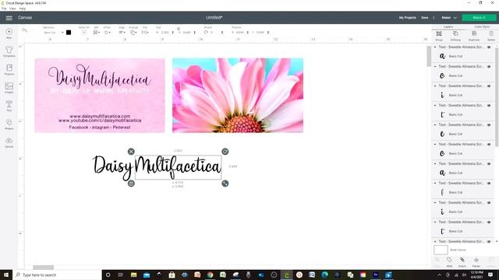Click the Rotate value stepper arrows
Image resolution: width=499 pixels, height=280 pixels.
[222, 33]
